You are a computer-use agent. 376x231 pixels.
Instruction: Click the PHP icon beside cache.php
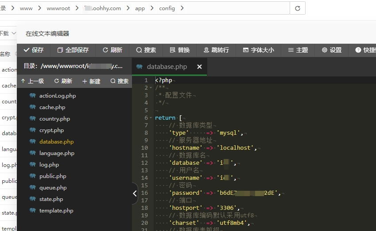pyautogui.click(x=33, y=107)
